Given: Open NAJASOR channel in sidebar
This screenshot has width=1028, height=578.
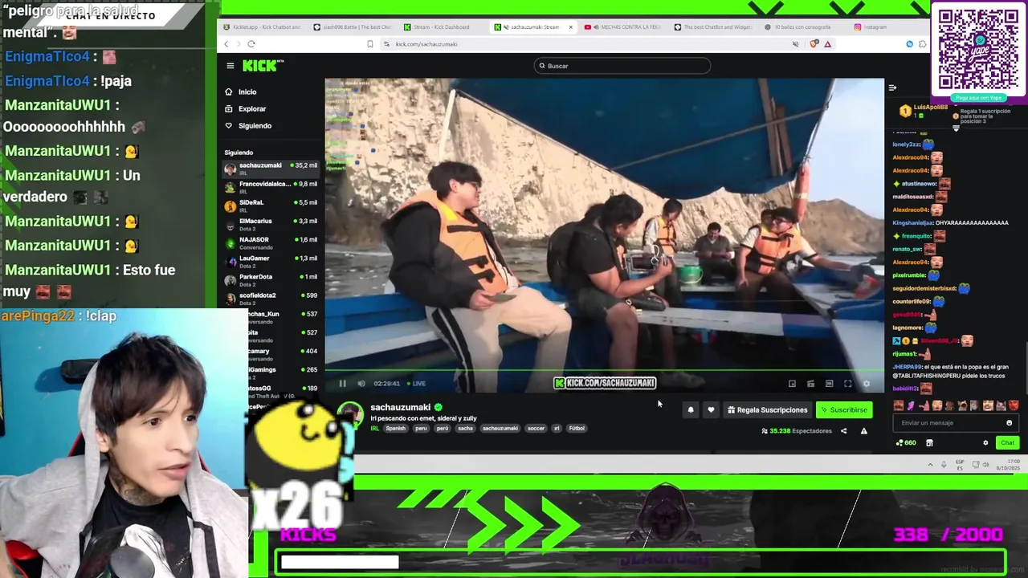Looking at the screenshot, I should [271, 242].
